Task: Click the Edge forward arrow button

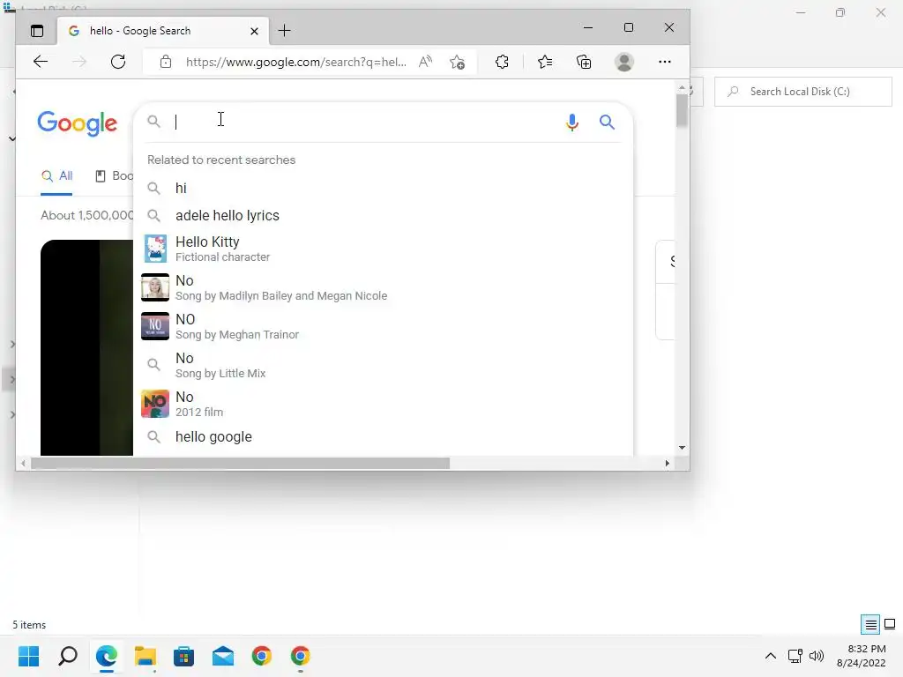Action: [78, 62]
